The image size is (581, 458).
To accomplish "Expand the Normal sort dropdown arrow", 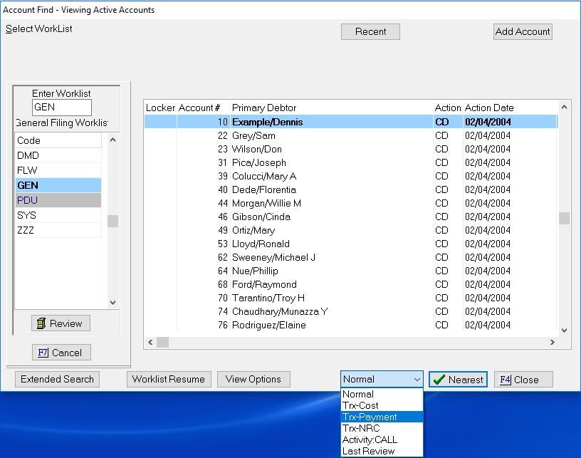I will click(x=417, y=380).
